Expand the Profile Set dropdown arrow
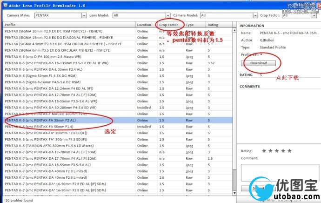 pyautogui.click(x=261, y=54)
